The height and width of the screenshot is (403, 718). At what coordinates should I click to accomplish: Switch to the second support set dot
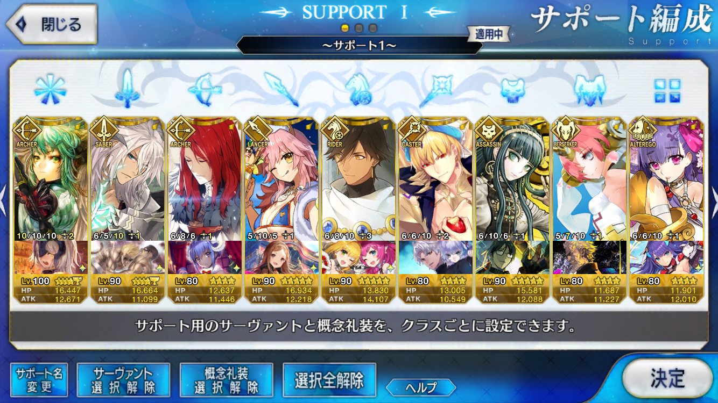(x=359, y=28)
